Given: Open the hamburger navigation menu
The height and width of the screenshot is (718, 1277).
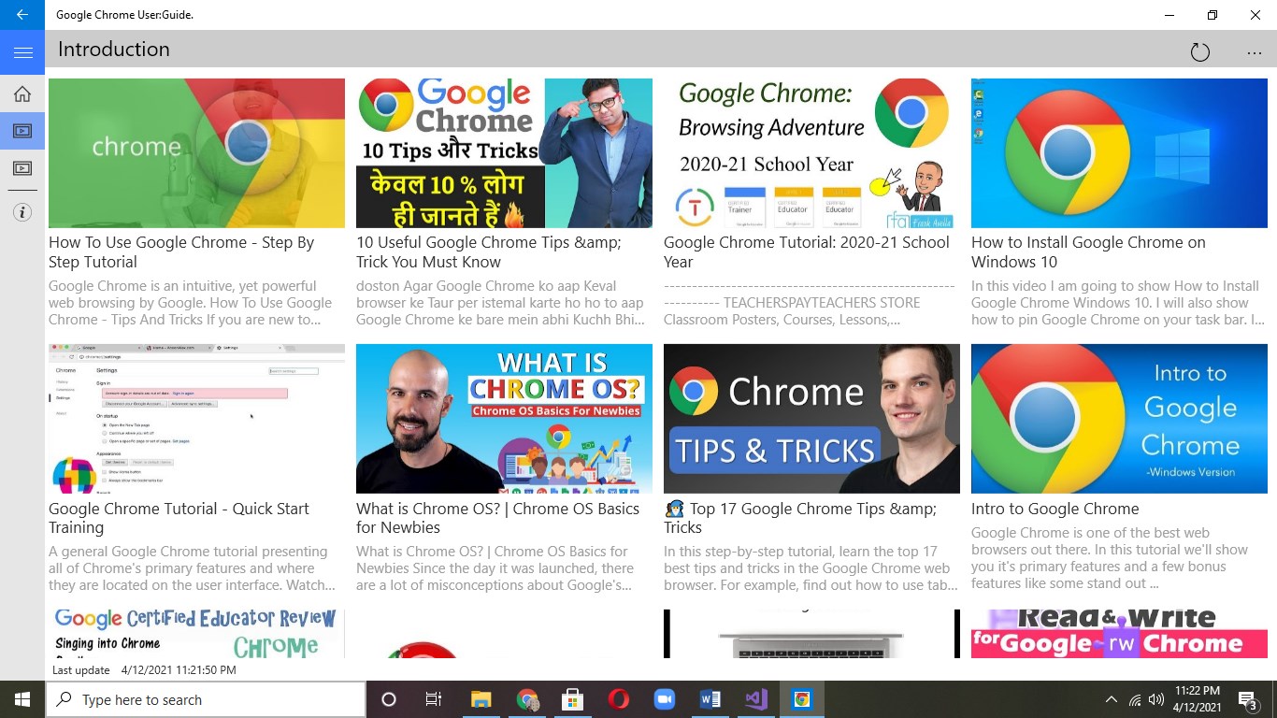Looking at the screenshot, I should click(x=22, y=52).
